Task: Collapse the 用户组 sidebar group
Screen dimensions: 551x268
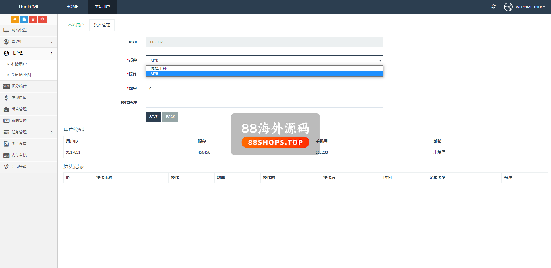Action: (x=29, y=53)
